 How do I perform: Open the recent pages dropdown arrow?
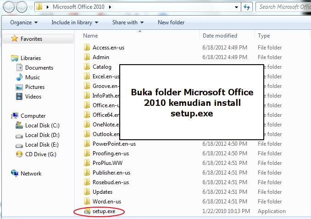click(31, 7)
